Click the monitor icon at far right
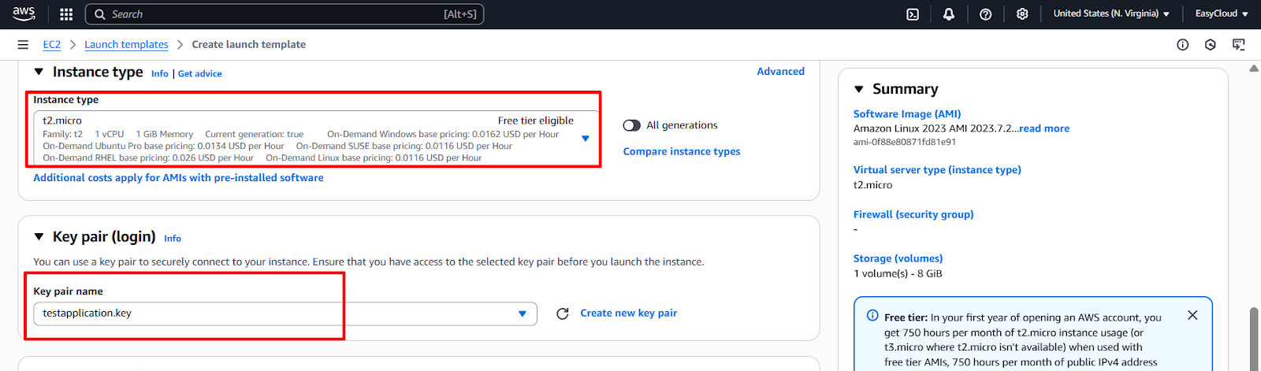 [1239, 45]
